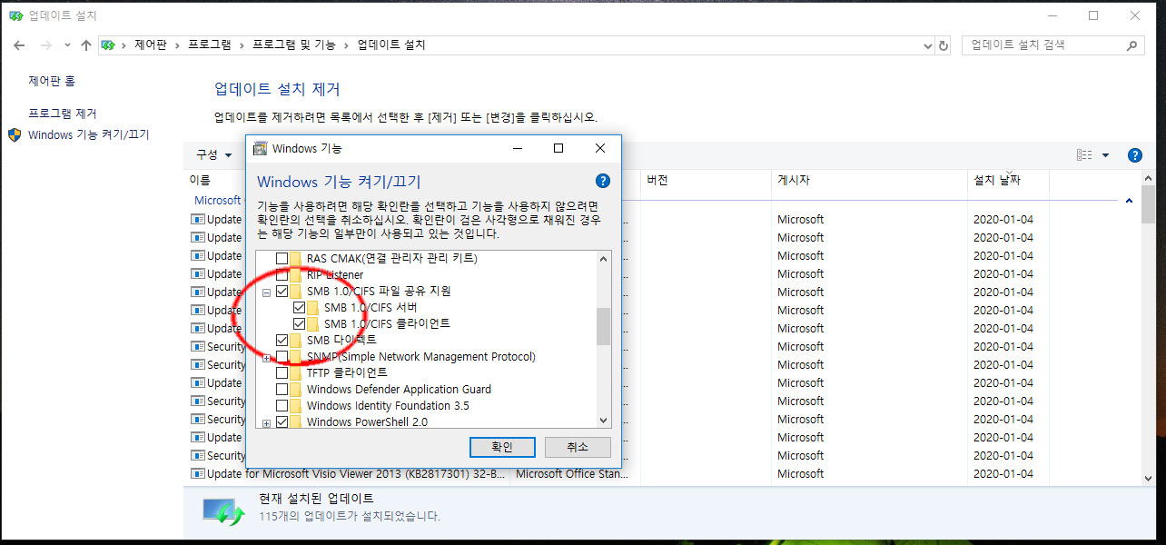Click icon of Update for Microsoft Visio Viewer row
The image size is (1166, 545).
click(198, 473)
